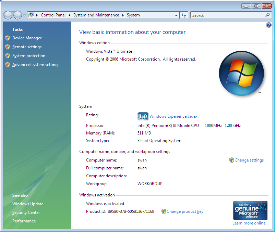275x232 pixels.
Task: Open System protection
Action: tap(29, 56)
